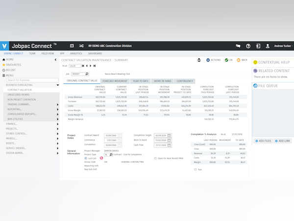The height and width of the screenshot is (221, 294).
Task: Toggle the Text checkbox
Action: 196,169
